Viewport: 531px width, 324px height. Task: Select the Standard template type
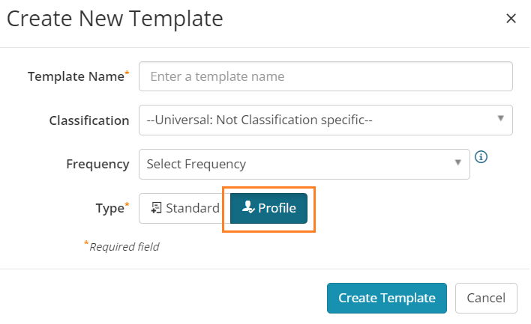point(184,208)
